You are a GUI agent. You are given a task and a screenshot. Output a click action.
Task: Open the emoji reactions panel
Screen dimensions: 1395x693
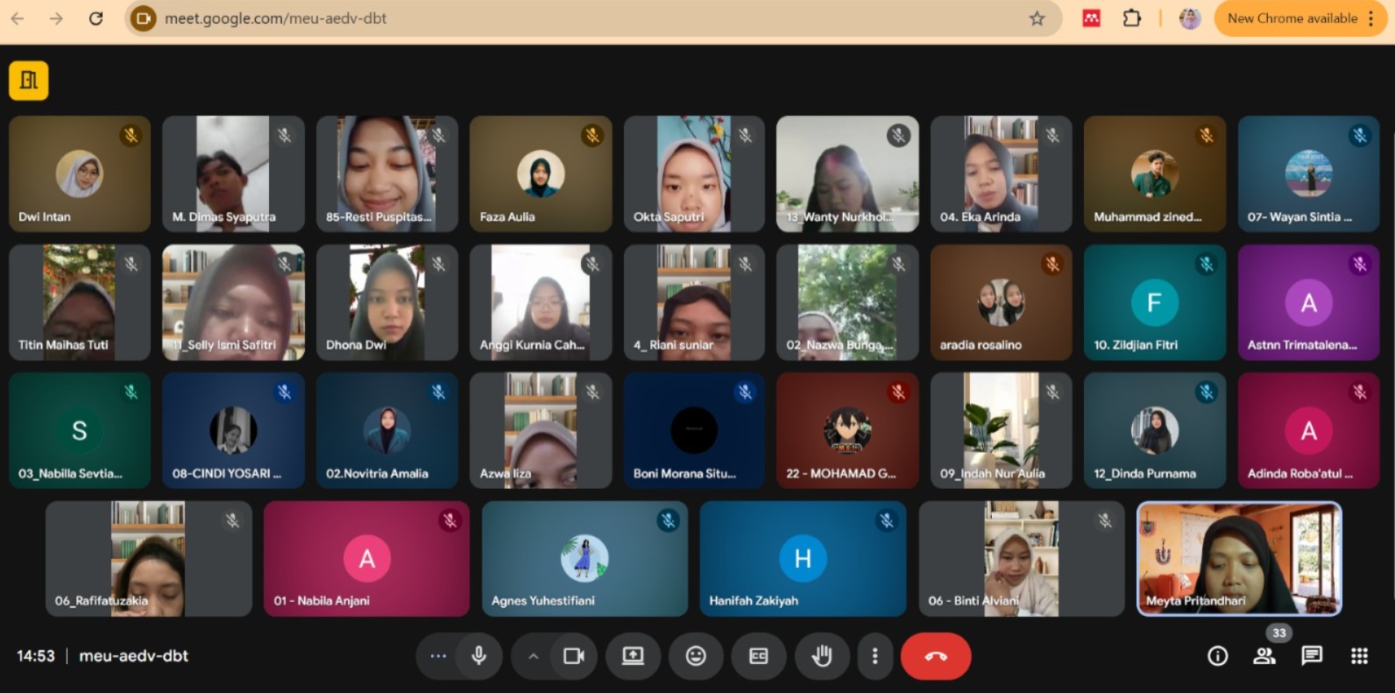point(696,656)
